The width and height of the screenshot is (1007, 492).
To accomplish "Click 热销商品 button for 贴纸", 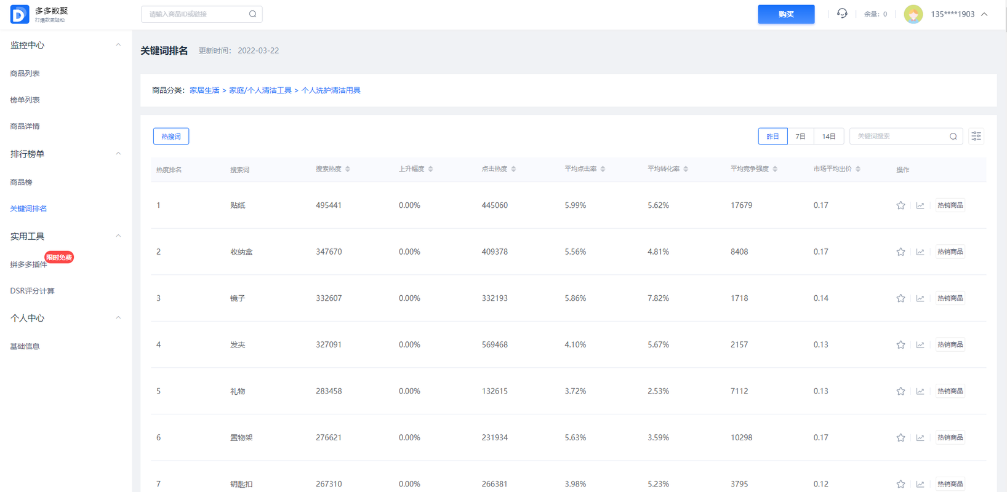I will click(950, 205).
